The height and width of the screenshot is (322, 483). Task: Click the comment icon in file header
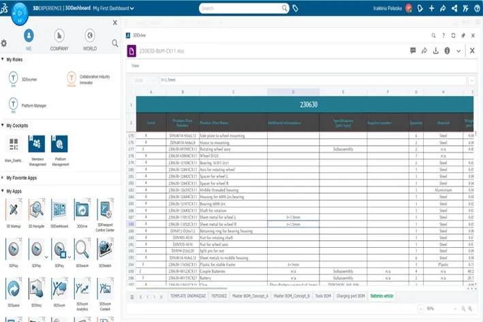413,50
